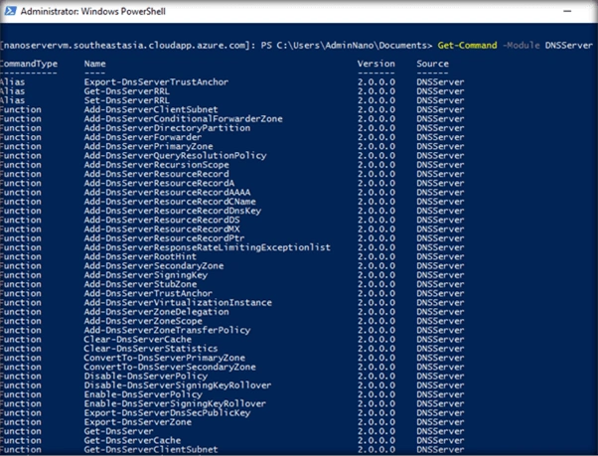Click the ConvertTo-DnsServerSecondaryZone entry
Screen dimensions: 598x456
click(170, 367)
